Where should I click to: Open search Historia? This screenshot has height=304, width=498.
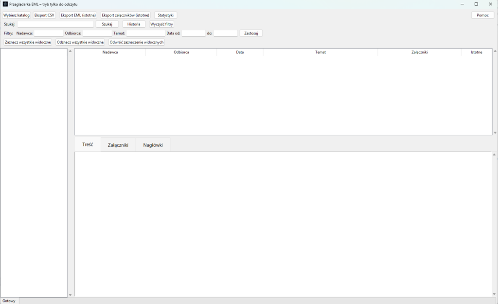click(134, 24)
